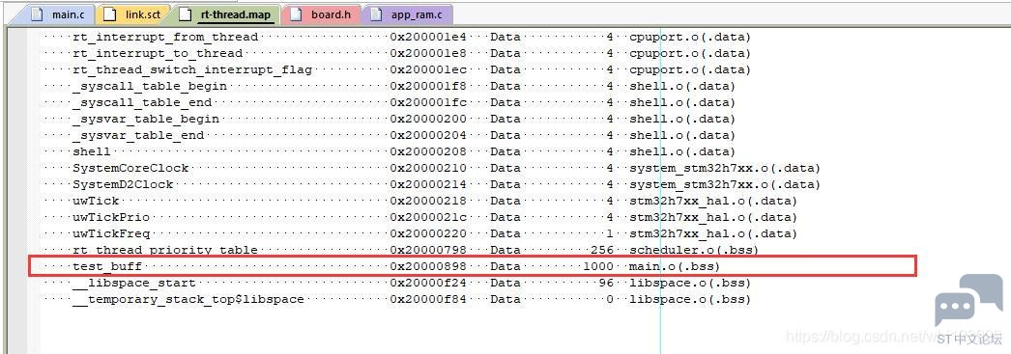Viewport: 1011px width, 354px height.
Task: Click address 0x20000798
Action: 428,250
